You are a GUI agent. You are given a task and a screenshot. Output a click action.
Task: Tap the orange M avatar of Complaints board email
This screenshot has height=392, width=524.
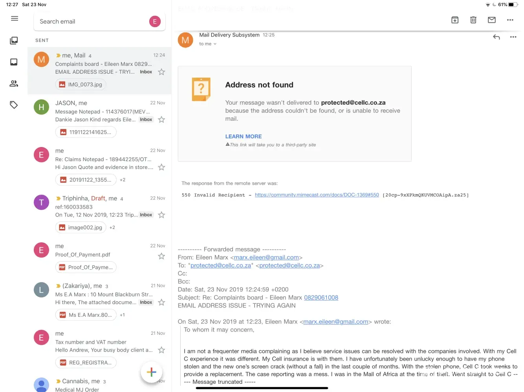tap(41, 60)
